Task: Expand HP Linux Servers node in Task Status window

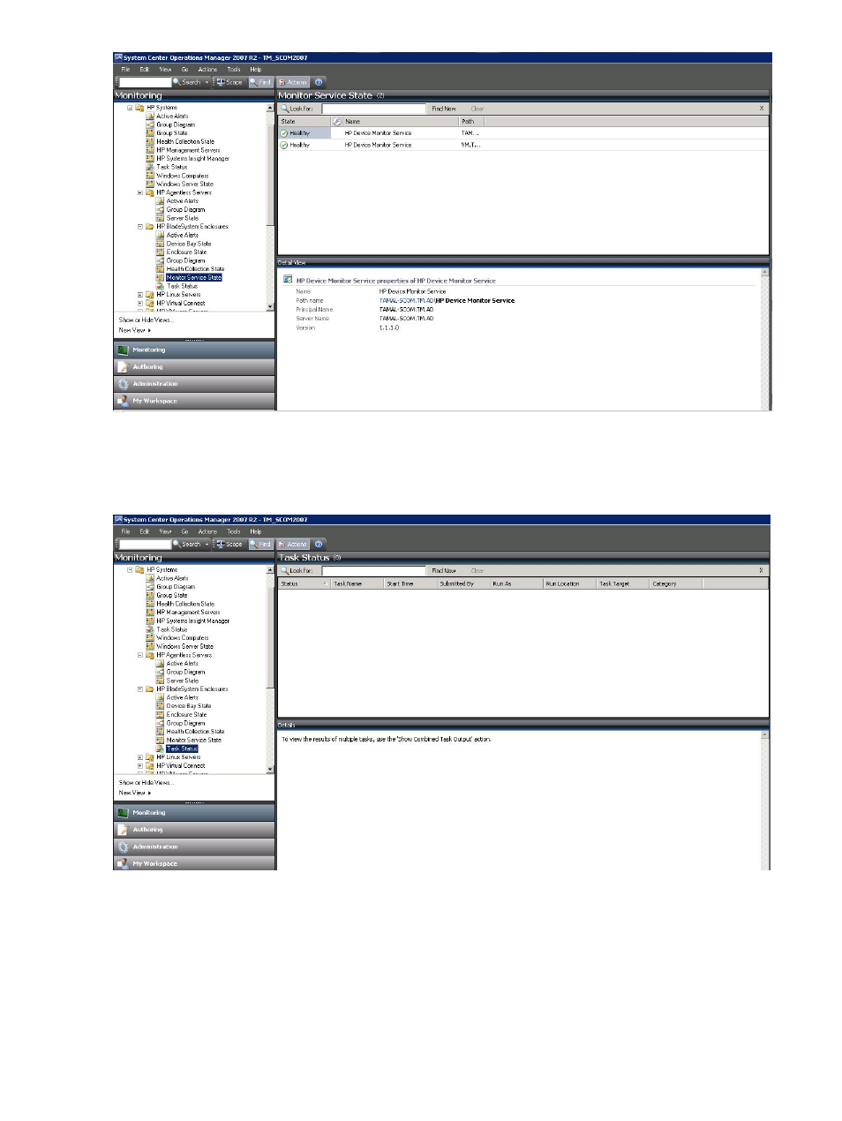Action: 139,757
